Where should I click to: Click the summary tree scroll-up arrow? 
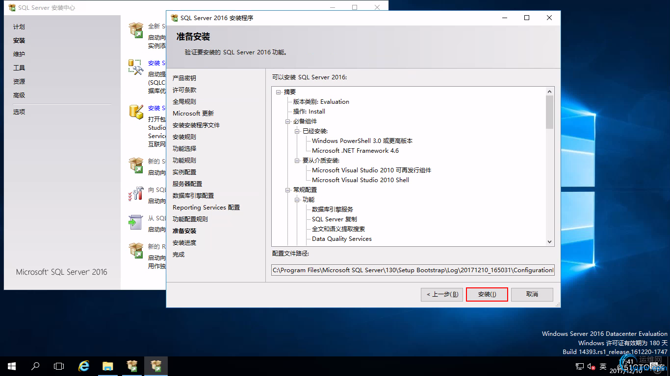pyautogui.click(x=549, y=92)
